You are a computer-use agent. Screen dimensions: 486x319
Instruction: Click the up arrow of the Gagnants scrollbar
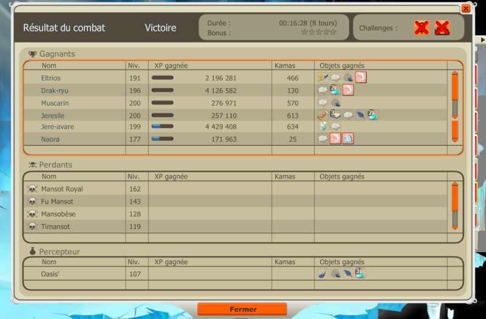click(x=455, y=73)
